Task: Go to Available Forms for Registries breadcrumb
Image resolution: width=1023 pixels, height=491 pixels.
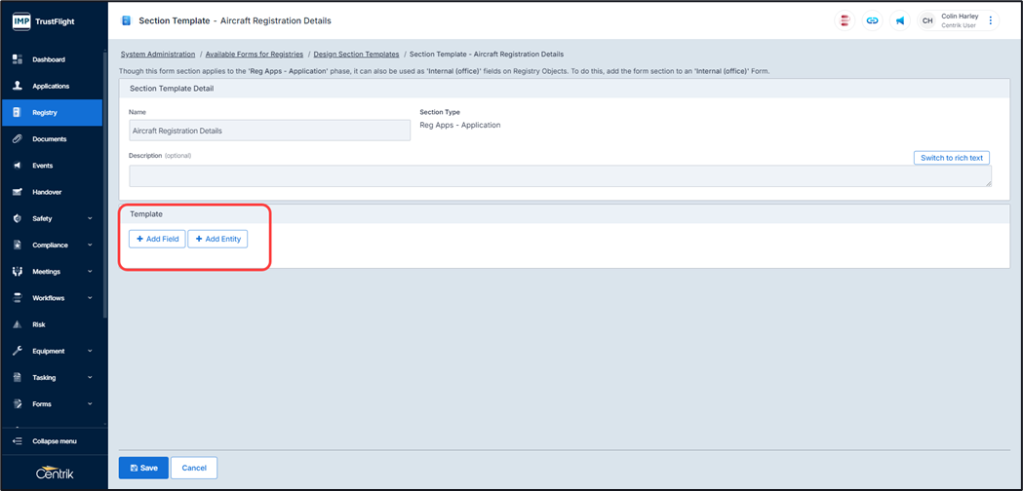Action: [x=255, y=55]
